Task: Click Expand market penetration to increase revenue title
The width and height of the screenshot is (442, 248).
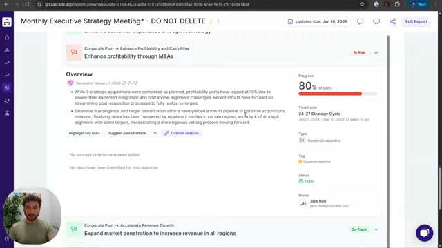Action: pos(160,234)
